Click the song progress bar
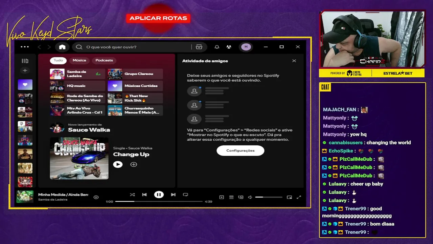This screenshot has width=433, height=244. pyautogui.click(x=159, y=201)
